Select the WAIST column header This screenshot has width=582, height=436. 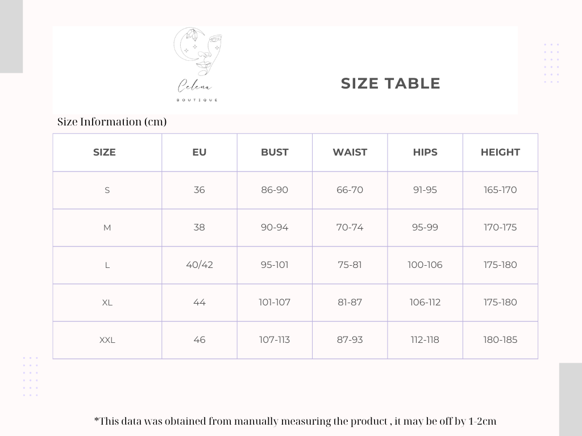click(350, 152)
